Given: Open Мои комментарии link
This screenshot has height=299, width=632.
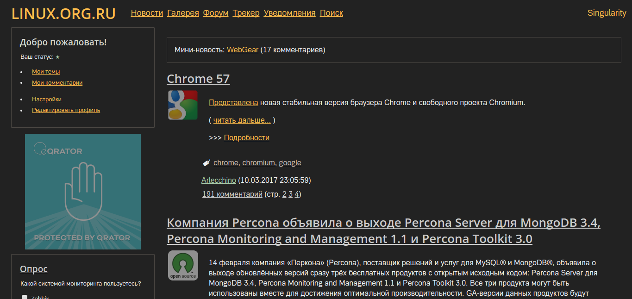Looking at the screenshot, I should 57,83.
